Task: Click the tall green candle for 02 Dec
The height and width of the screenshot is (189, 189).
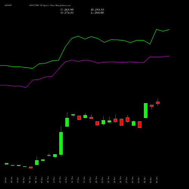Action: click(x=146, y=110)
